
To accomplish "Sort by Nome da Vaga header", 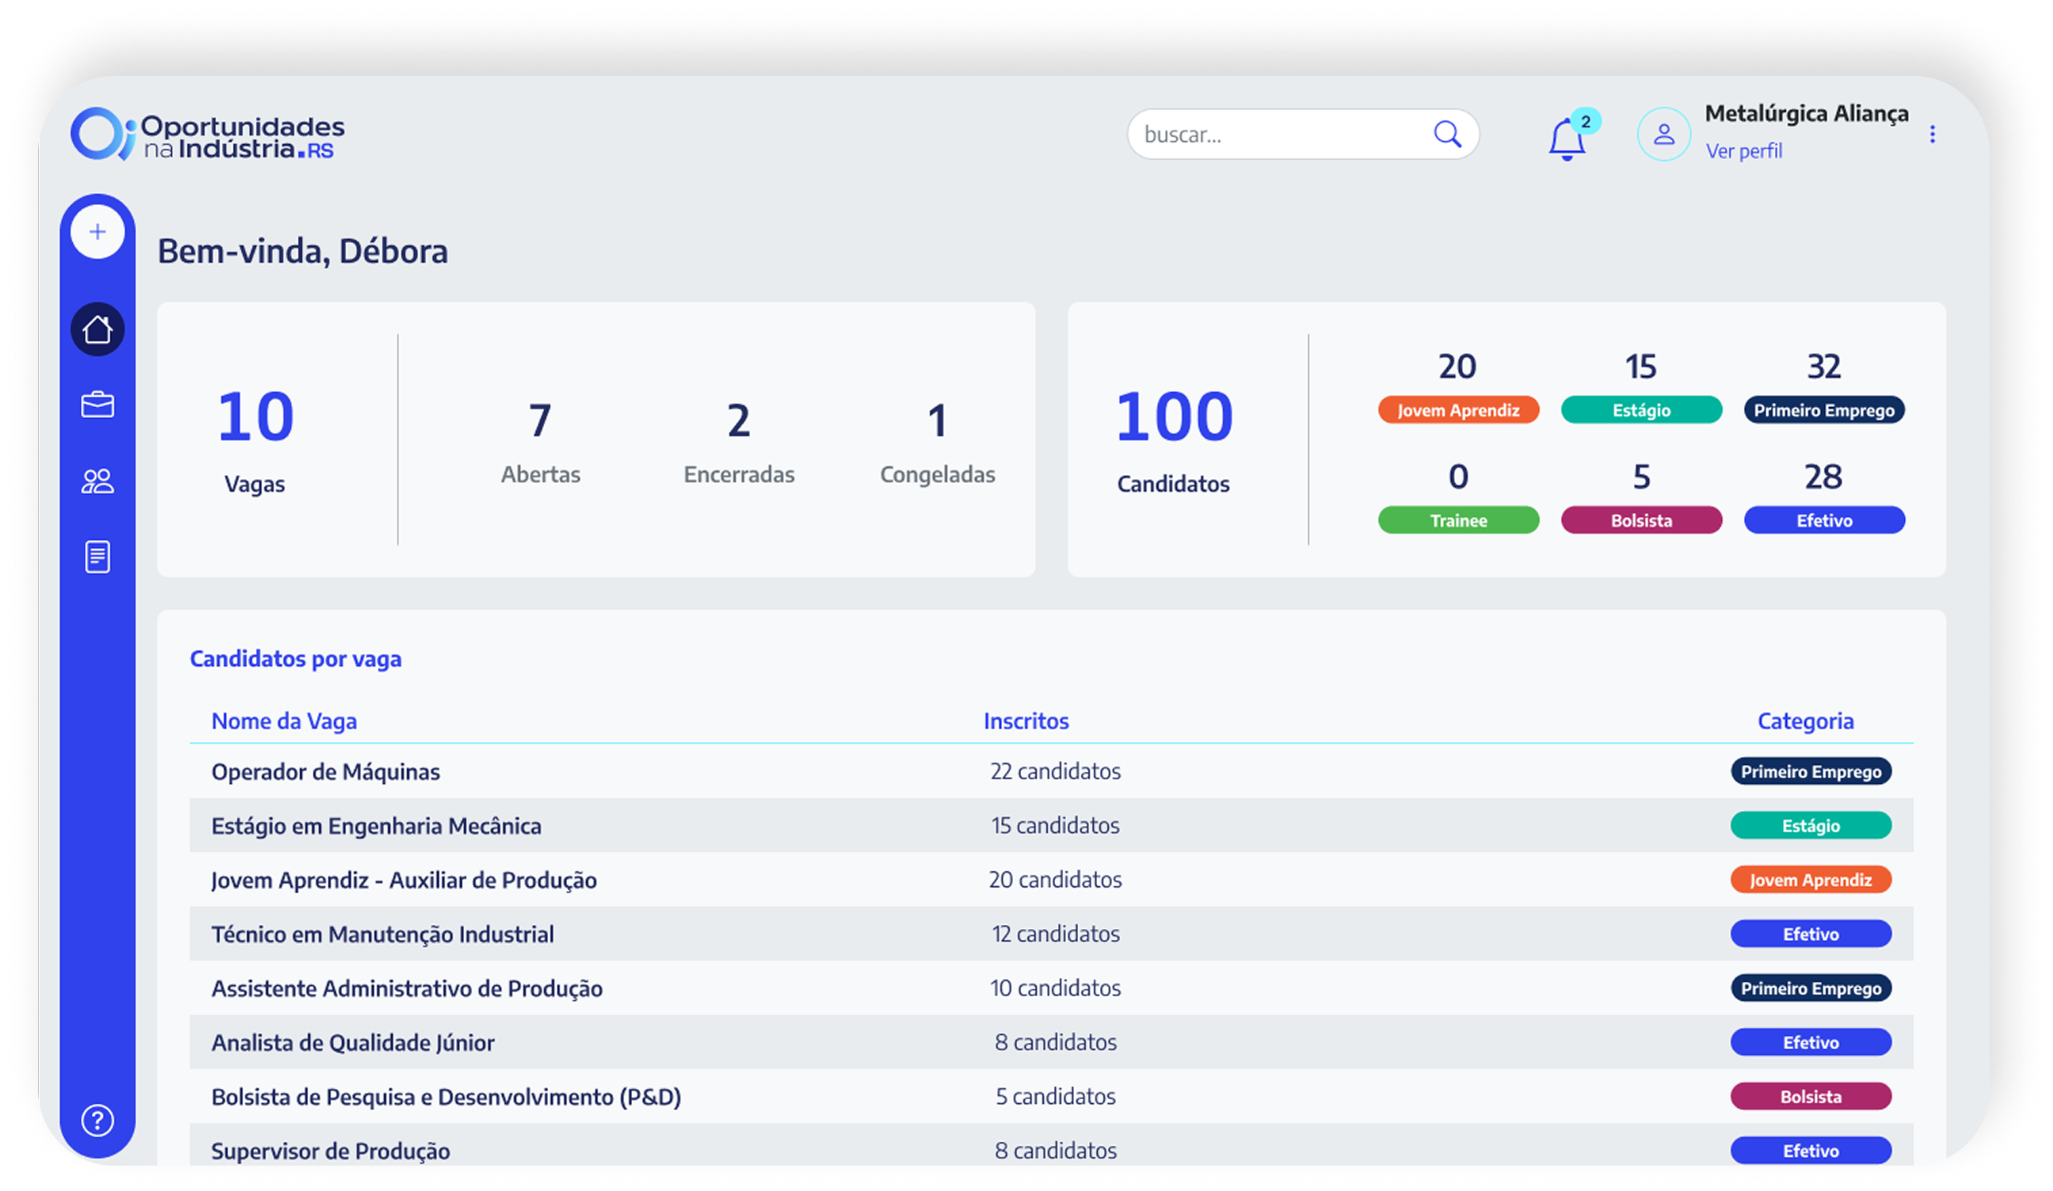I will pyautogui.click(x=284, y=721).
